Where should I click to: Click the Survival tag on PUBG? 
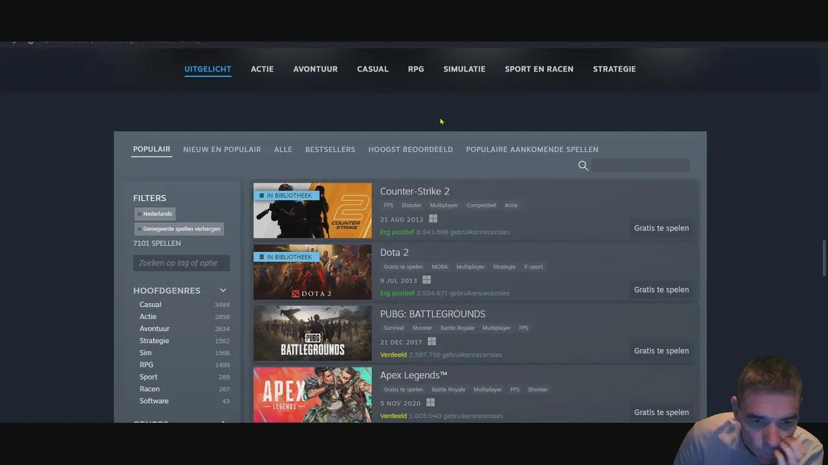[x=393, y=328]
